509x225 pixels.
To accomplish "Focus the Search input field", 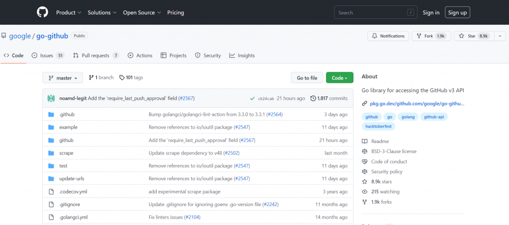I will click(x=376, y=12).
